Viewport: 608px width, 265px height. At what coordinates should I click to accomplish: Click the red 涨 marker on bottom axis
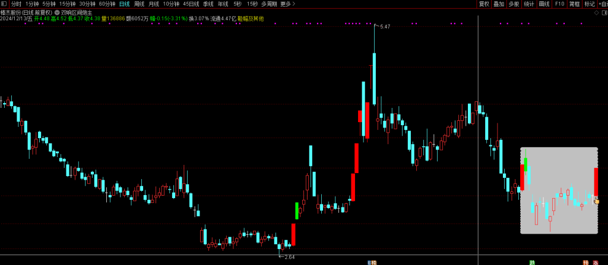595,262
